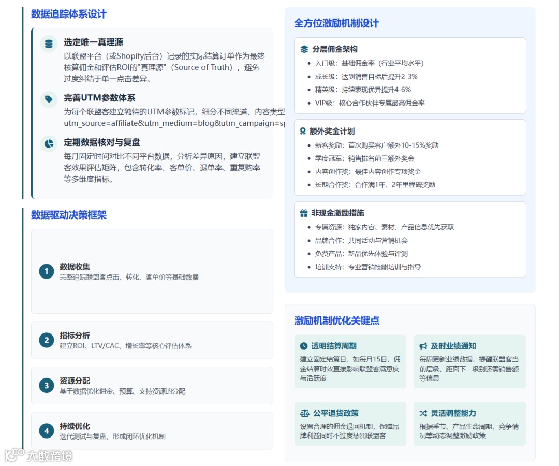The height and width of the screenshot is (466, 559).
Task: Click the shuffle icon beside 灵活调整能力
Action: [423, 413]
